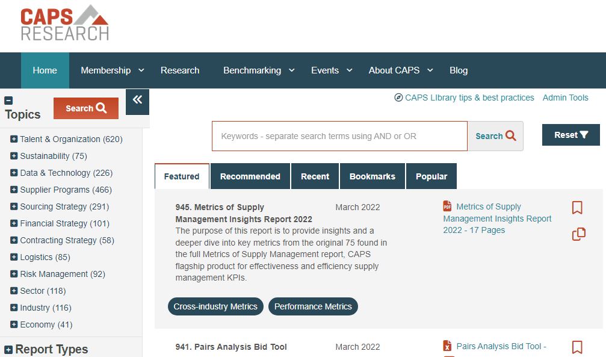This screenshot has height=357, width=606.
Task: Open the CAPS Library tips compass icon
Action: coord(398,98)
